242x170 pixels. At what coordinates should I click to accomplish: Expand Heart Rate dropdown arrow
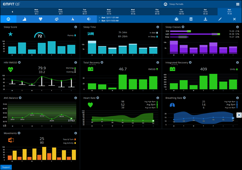[98, 98]
